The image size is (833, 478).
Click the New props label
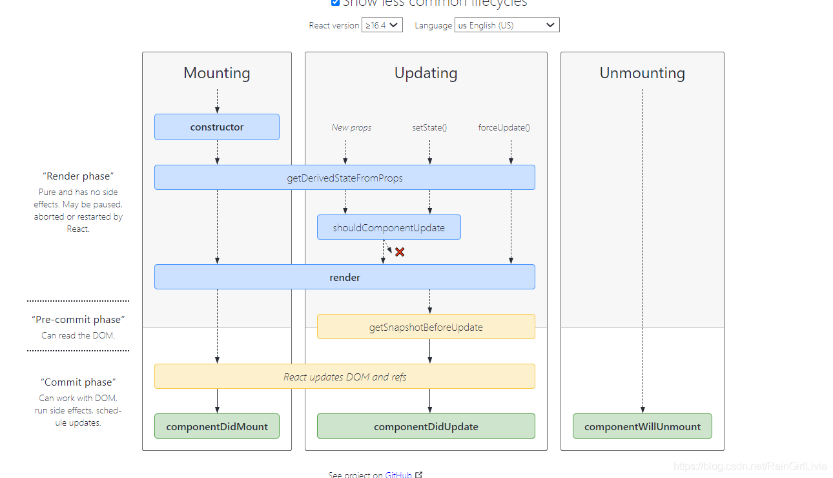tap(351, 127)
